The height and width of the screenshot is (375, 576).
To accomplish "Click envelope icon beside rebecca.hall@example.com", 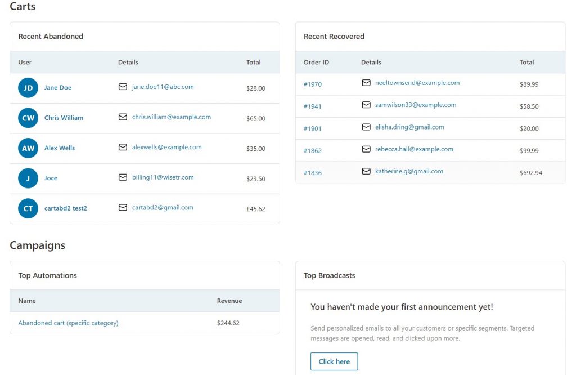I will (366, 149).
